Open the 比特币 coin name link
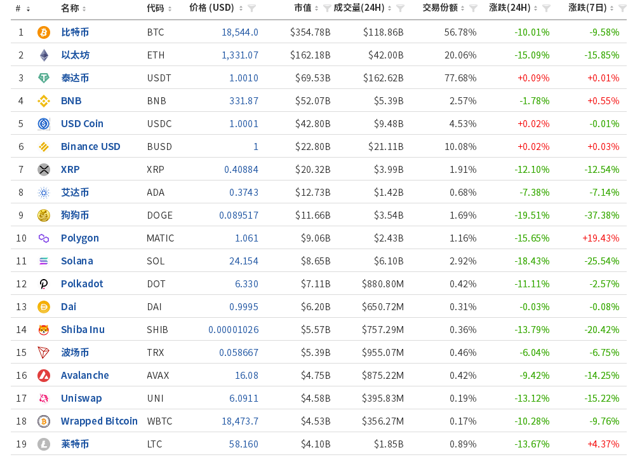 [76, 32]
